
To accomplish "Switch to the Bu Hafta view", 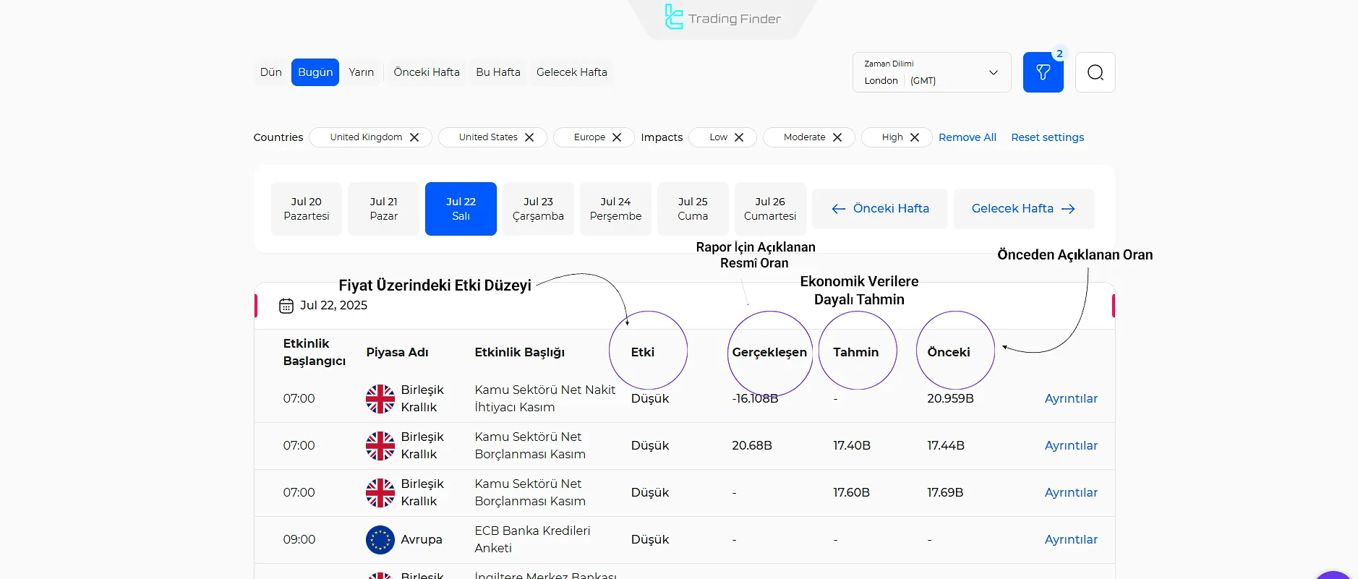I will (498, 72).
